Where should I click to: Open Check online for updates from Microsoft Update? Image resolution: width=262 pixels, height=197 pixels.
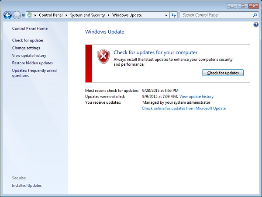pyautogui.click(x=184, y=109)
